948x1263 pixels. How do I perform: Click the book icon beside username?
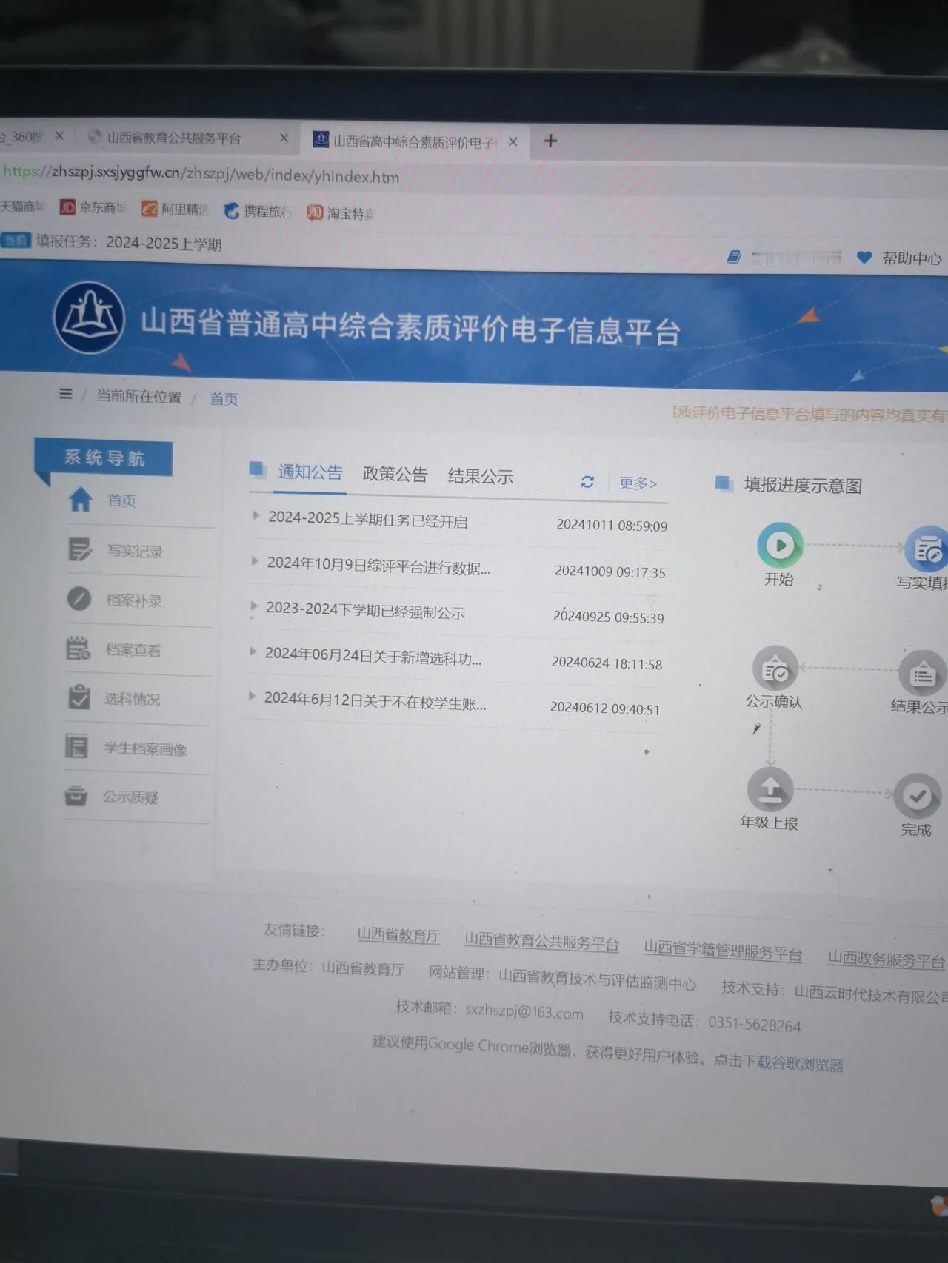734,257
